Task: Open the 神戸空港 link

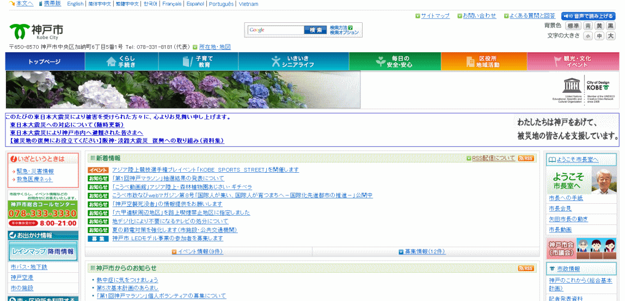Action: coord(22,278)
